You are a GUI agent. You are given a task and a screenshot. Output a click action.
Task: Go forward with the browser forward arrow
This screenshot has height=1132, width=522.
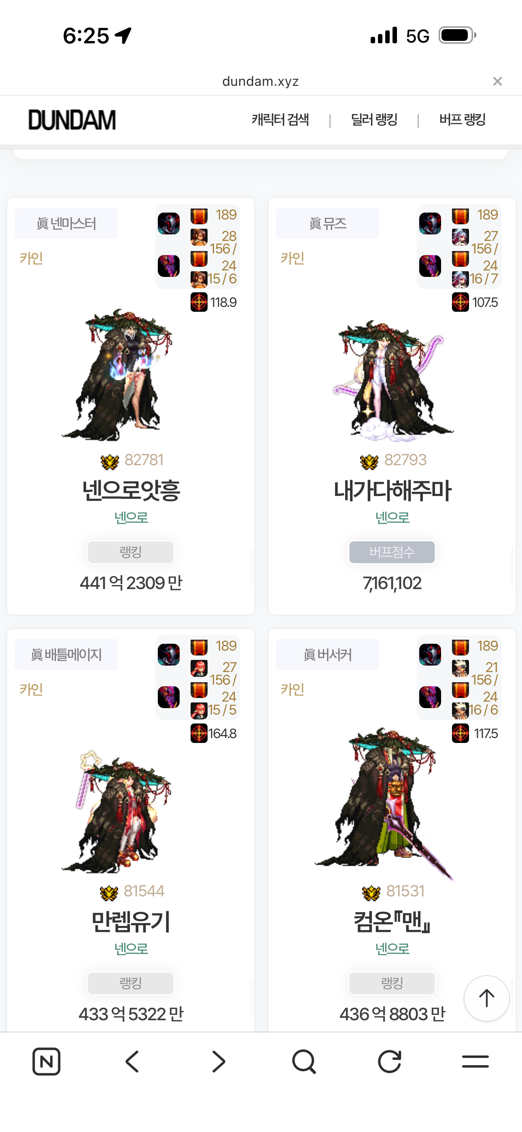click(219, 1062)
